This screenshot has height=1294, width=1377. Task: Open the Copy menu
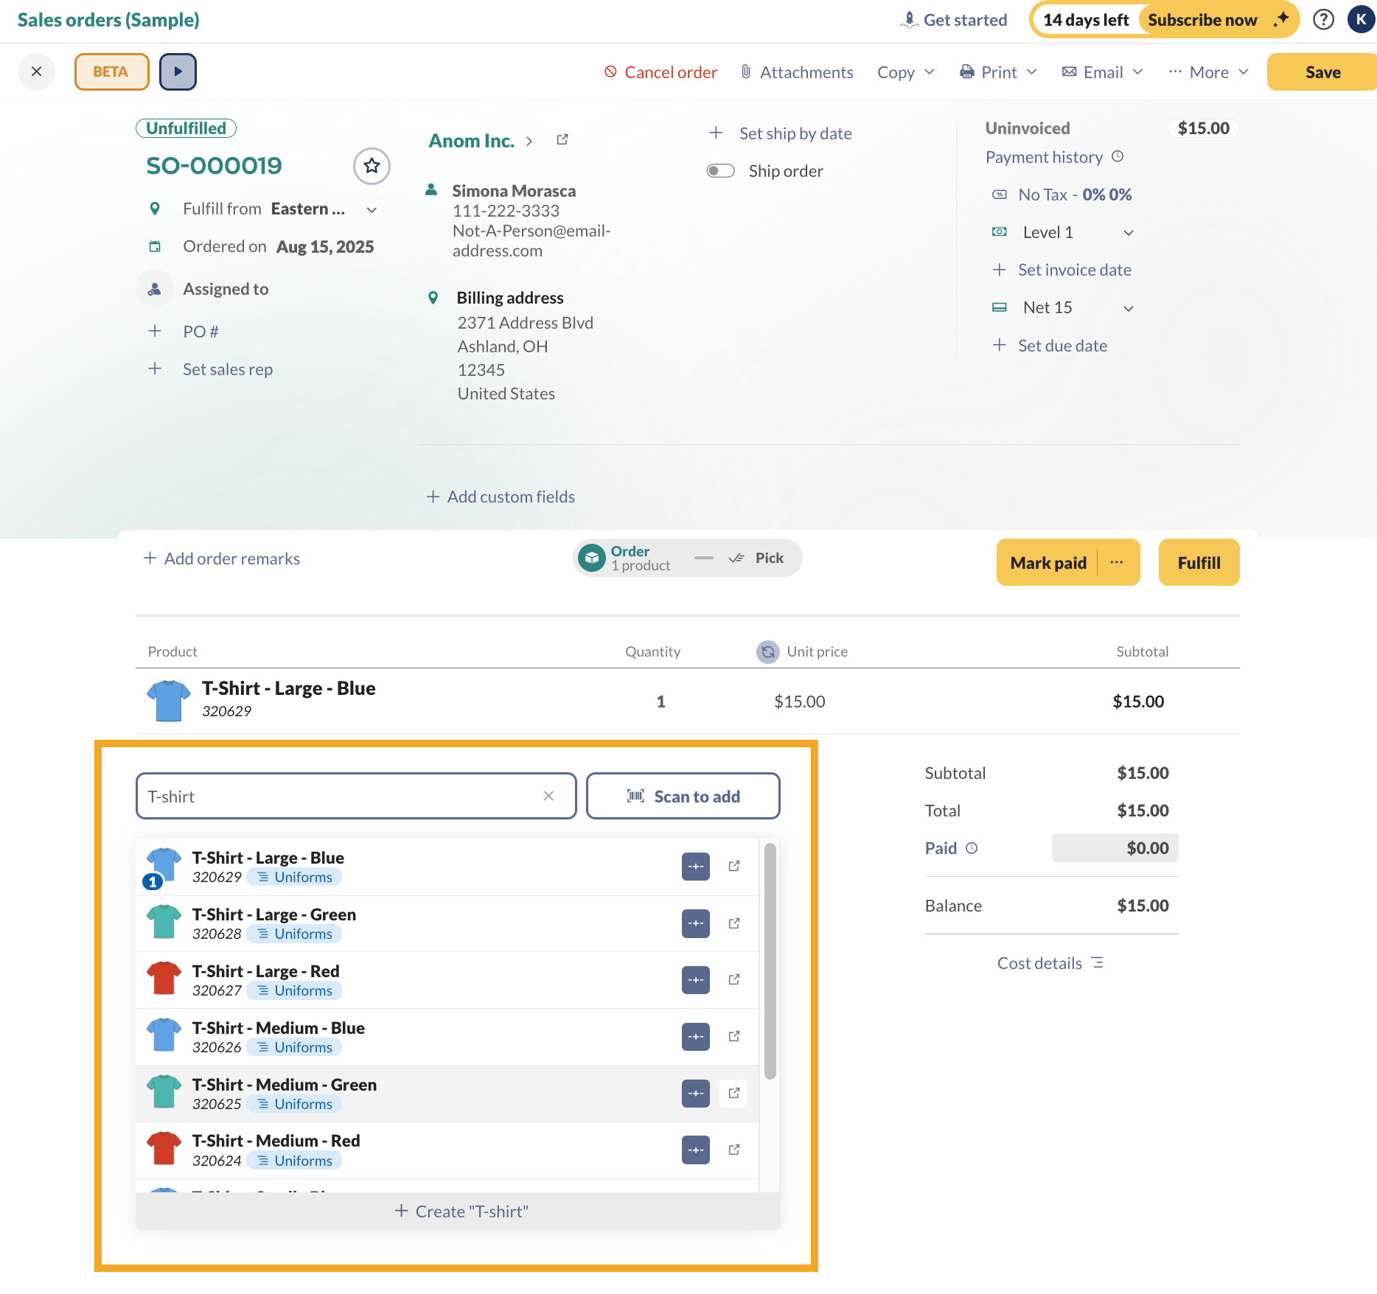coord(905,71)
